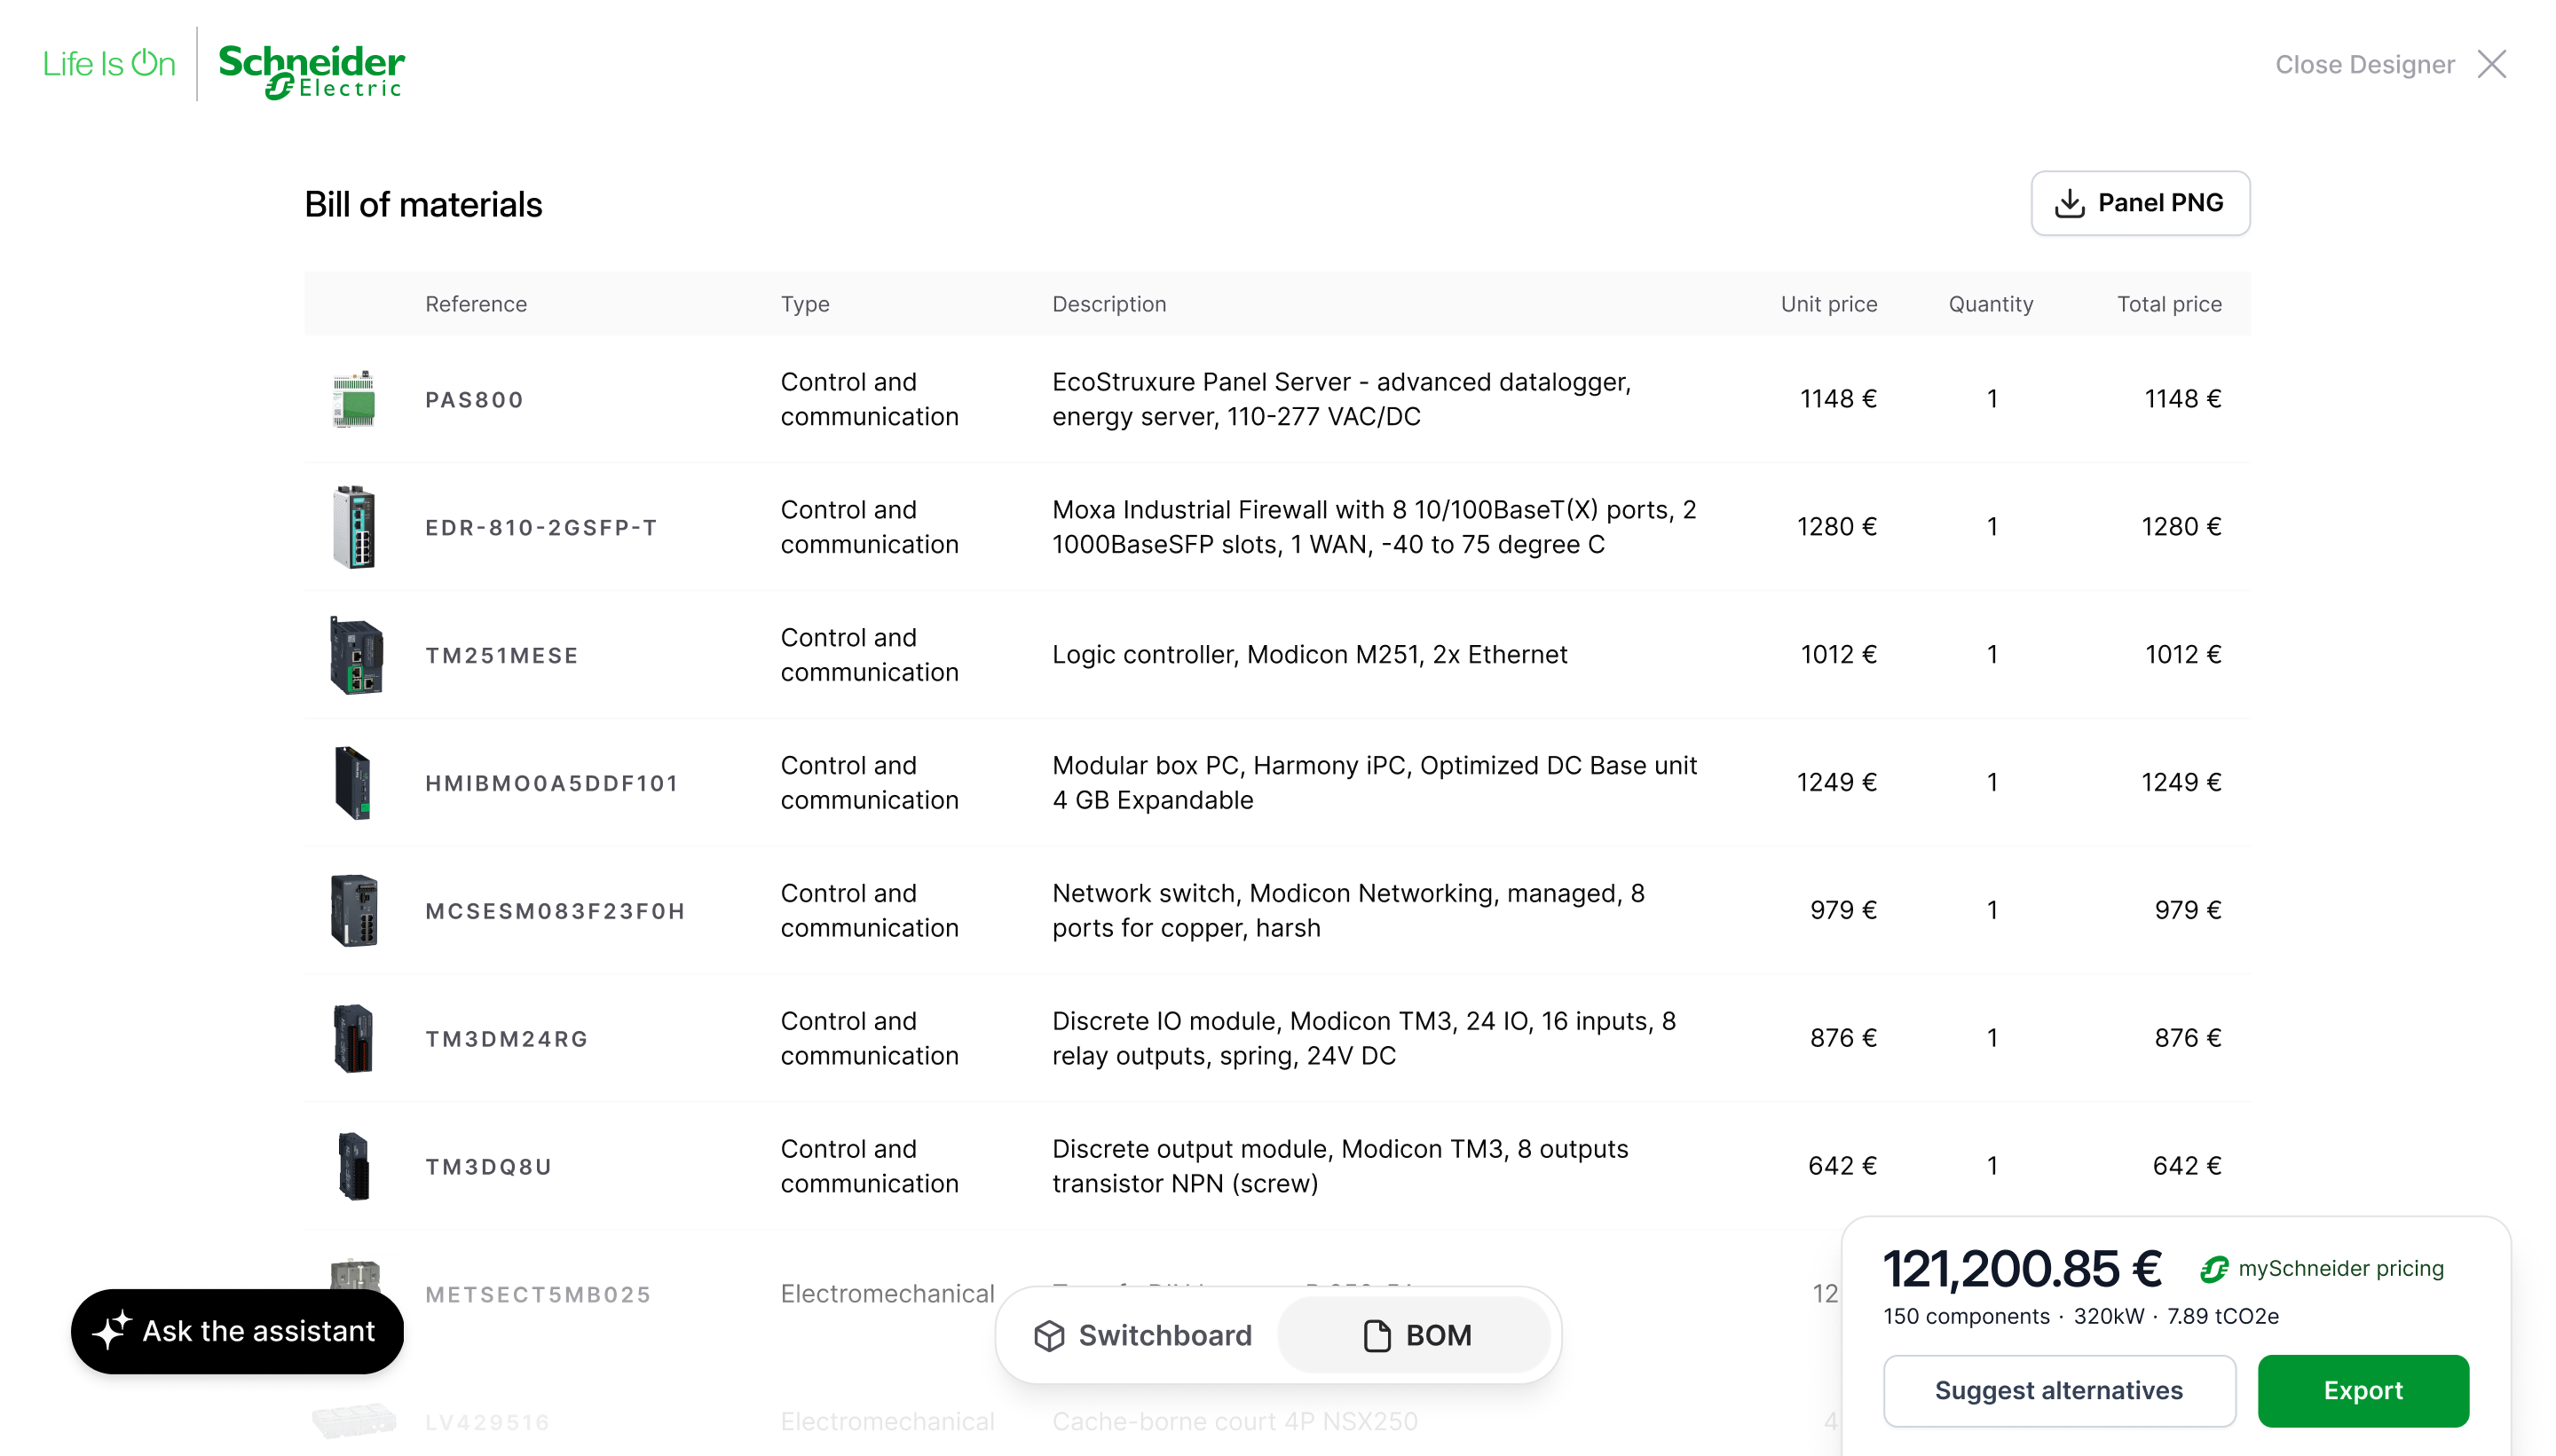Click the mySchneider pricing logo icon

[2214, 1269]
